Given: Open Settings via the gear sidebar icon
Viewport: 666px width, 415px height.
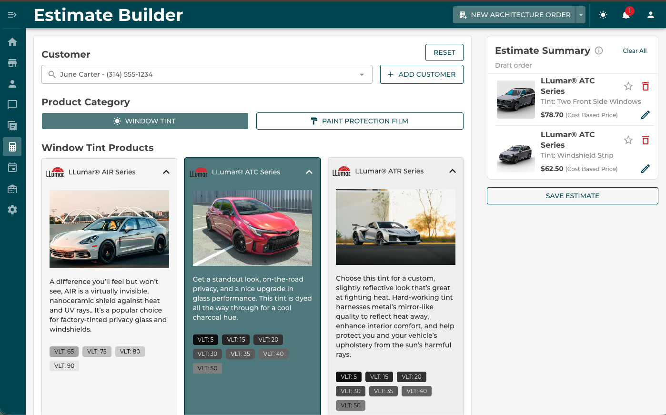Looking at the screenshot, I should click(12, 209).
